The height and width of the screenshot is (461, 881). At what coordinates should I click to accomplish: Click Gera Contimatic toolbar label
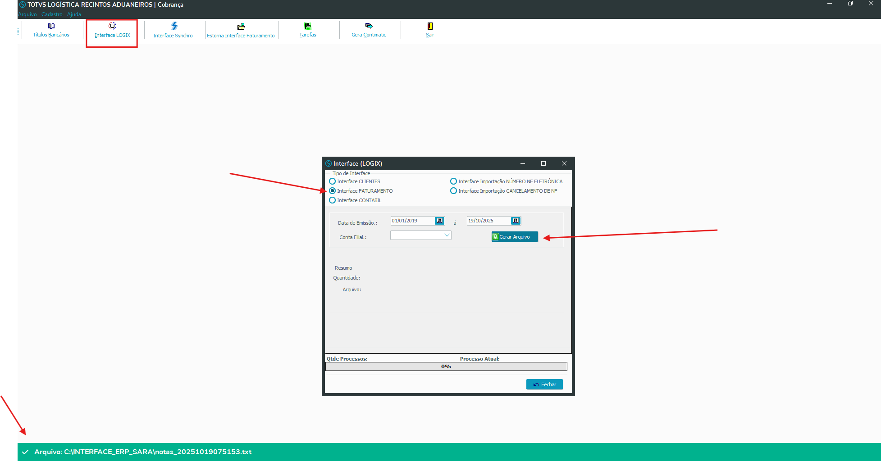point(369,35)
